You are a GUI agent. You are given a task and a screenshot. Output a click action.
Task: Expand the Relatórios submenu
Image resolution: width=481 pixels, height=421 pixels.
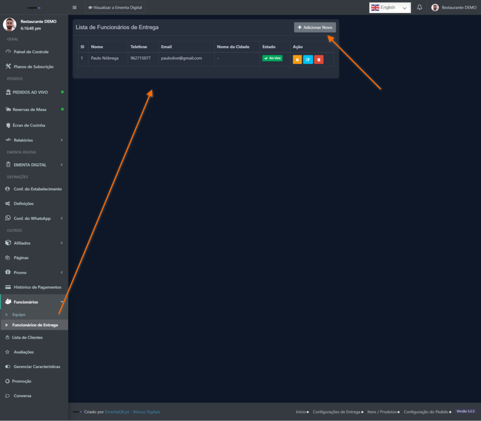click(34, 140)
